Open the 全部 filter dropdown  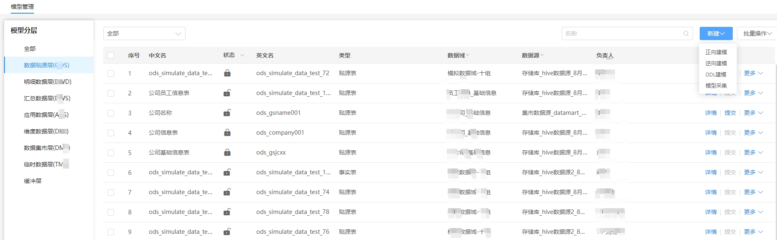click(x=144, y=33)
